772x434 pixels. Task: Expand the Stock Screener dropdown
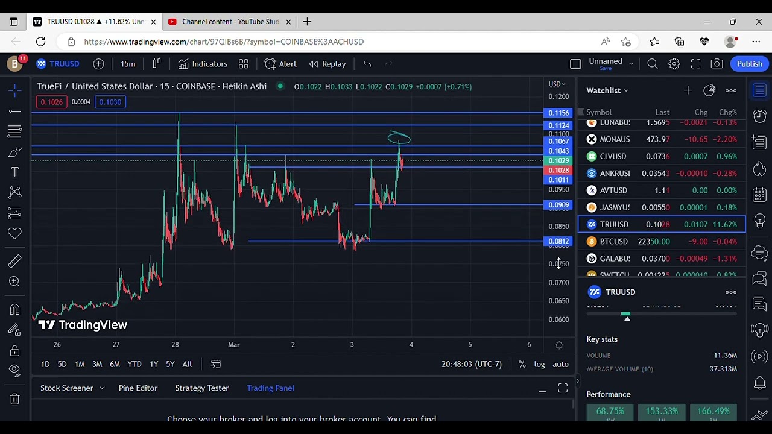[102, 388]
